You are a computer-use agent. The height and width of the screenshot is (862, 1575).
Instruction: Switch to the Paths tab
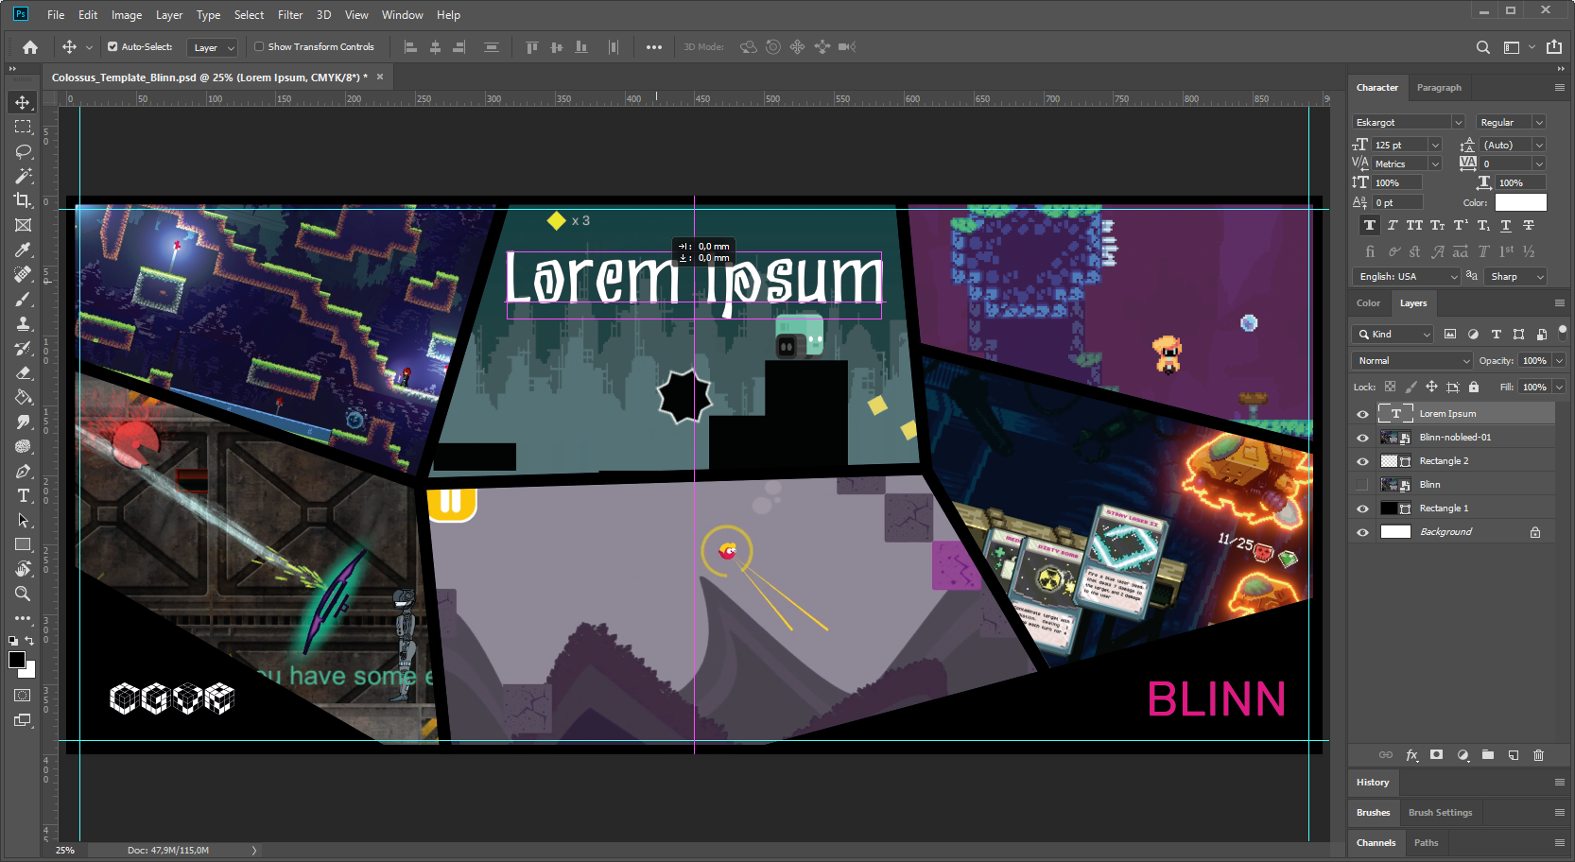(1426, 843)
